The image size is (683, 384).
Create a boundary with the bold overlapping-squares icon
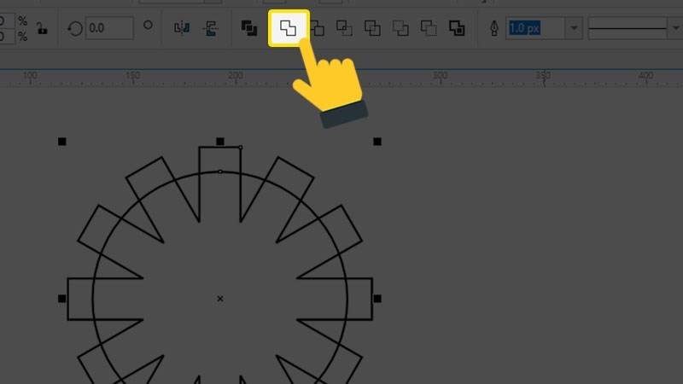[457, 28]
